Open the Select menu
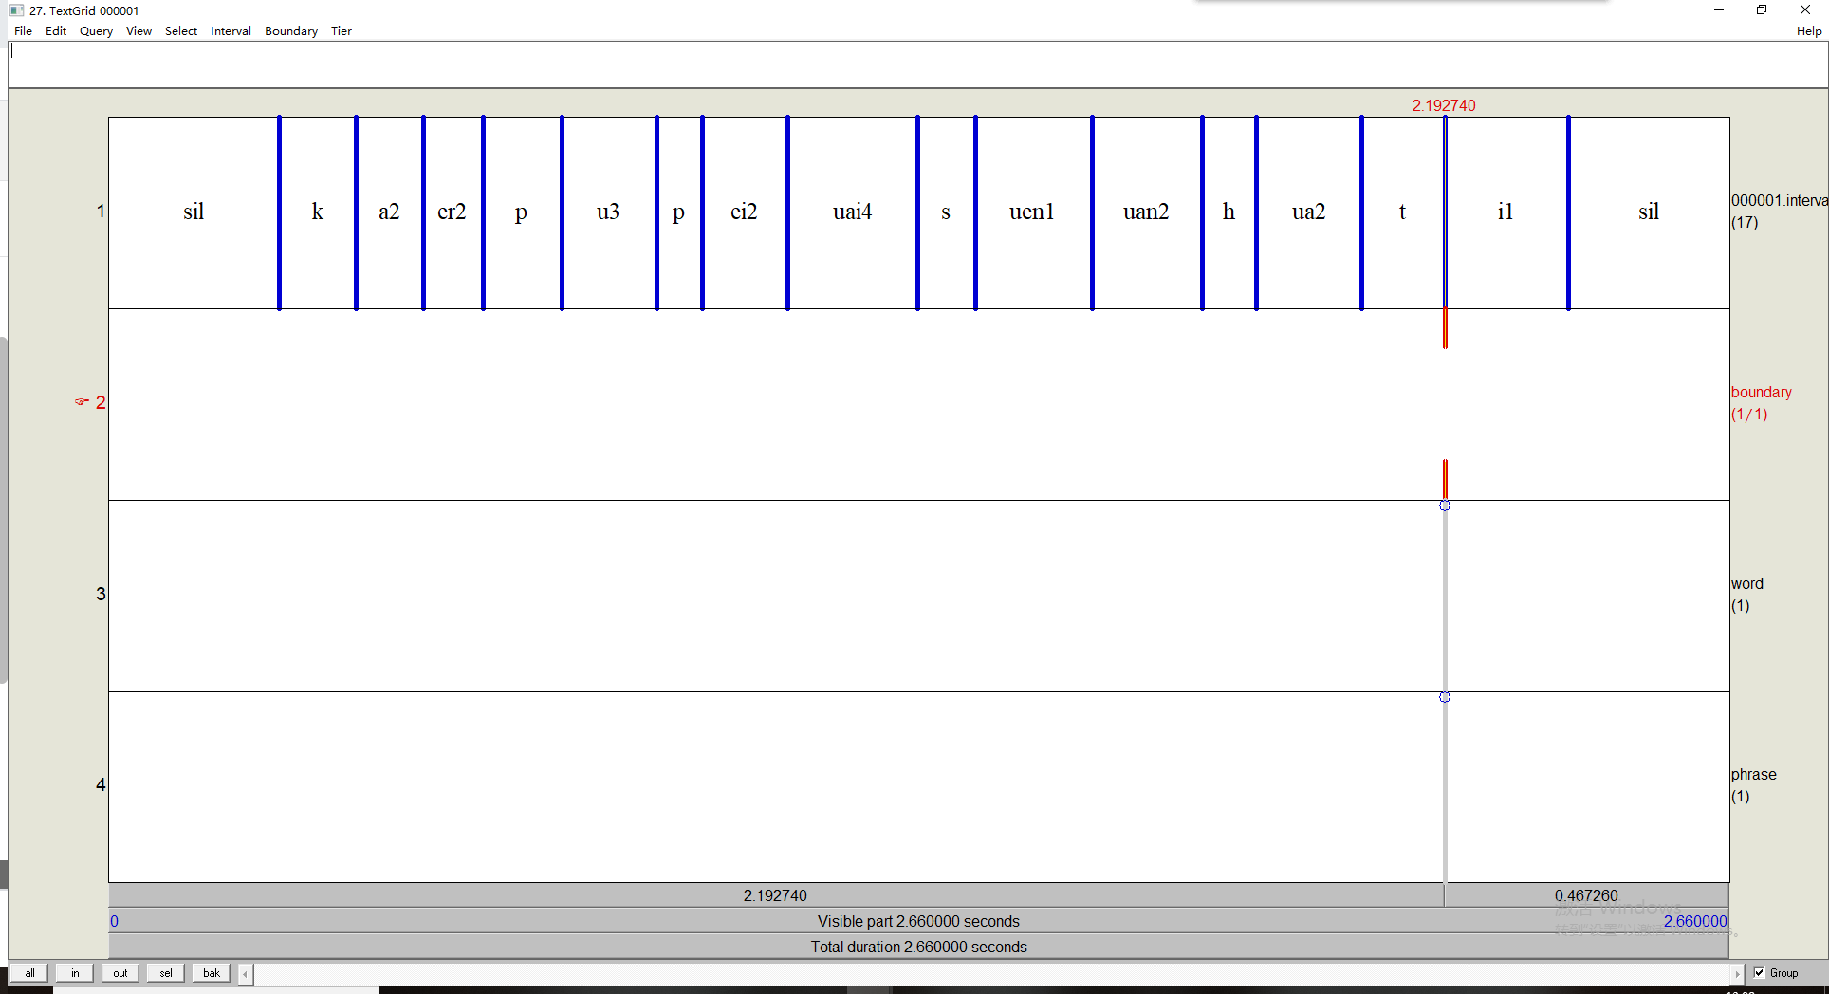1829x994 pixels. pyautogui.click(x=181, y=31)
